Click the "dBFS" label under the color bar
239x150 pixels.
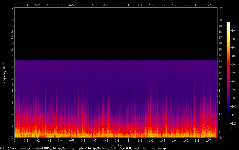coord(231,128)
